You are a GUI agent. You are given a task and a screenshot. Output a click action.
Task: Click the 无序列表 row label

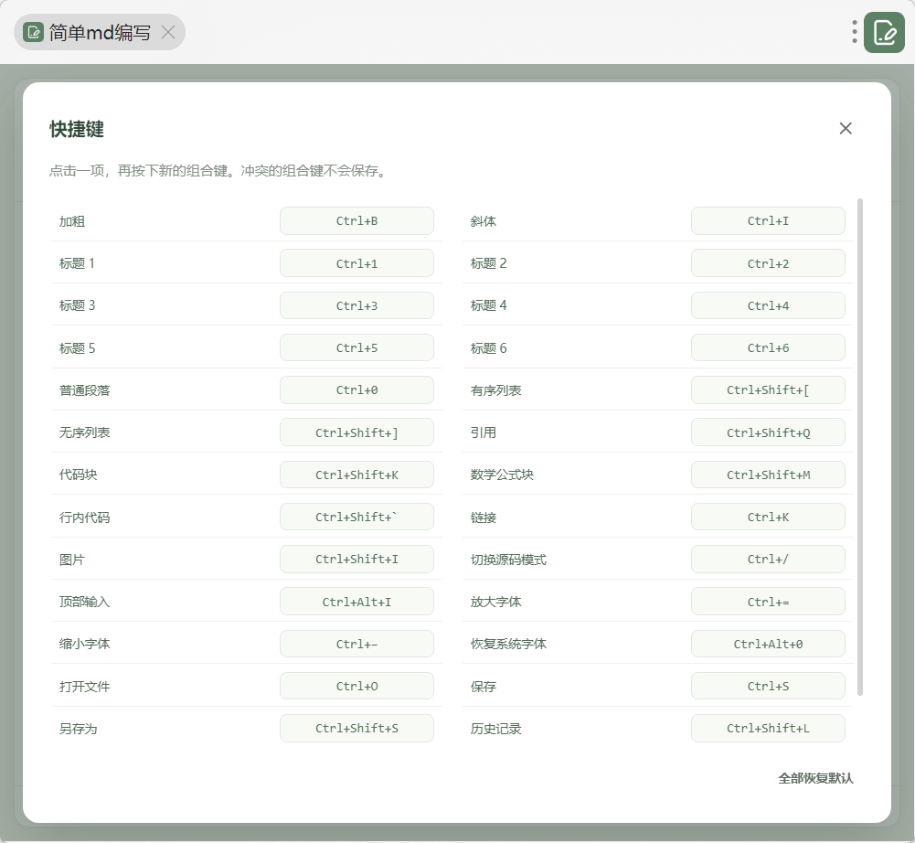(85, 432)
